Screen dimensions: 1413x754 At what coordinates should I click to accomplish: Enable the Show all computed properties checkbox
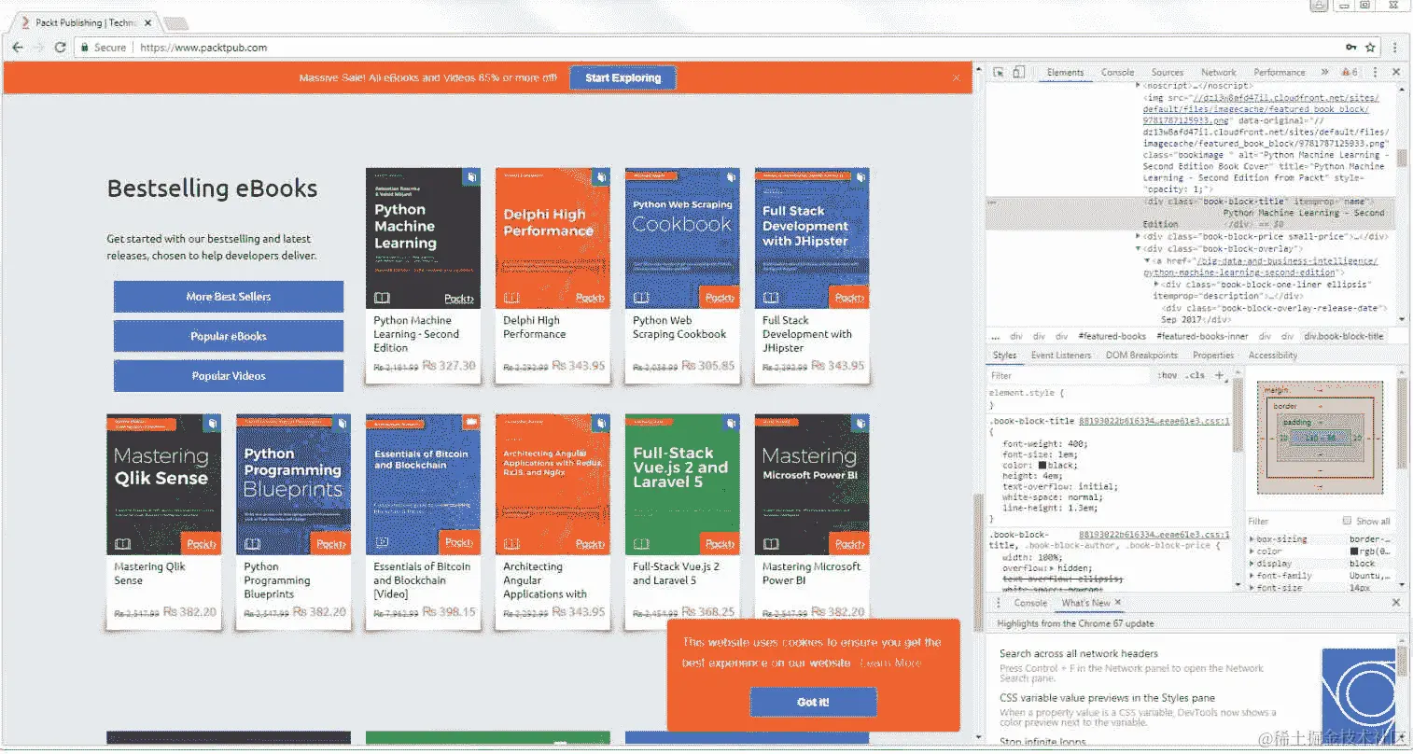[x=1347, y=521]
